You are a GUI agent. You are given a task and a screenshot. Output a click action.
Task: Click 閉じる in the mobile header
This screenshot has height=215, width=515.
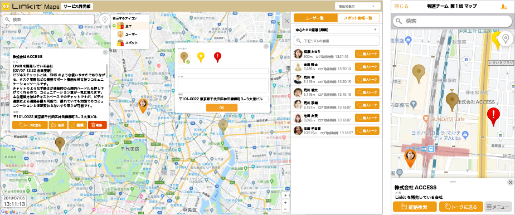(401, 6)
